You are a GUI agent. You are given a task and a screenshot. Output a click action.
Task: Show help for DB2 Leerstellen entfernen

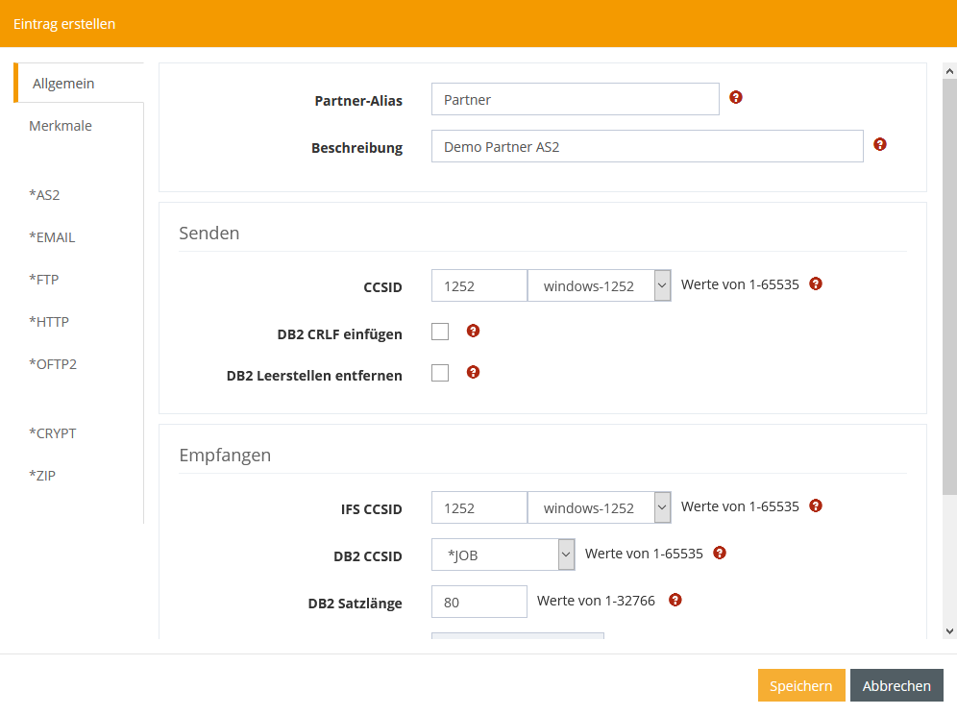473,372
